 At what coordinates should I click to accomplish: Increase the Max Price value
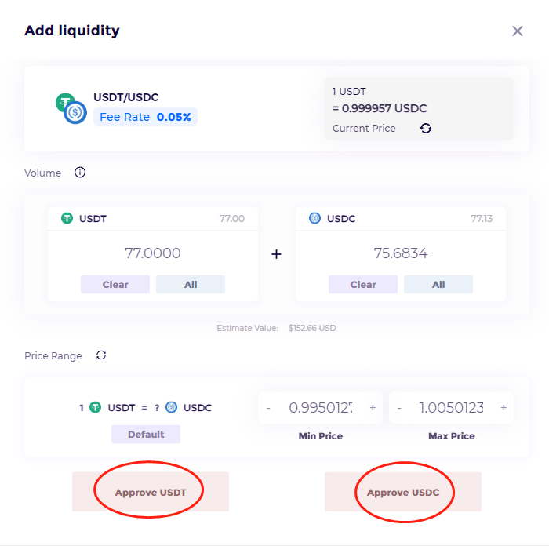[x=504, y=408]
